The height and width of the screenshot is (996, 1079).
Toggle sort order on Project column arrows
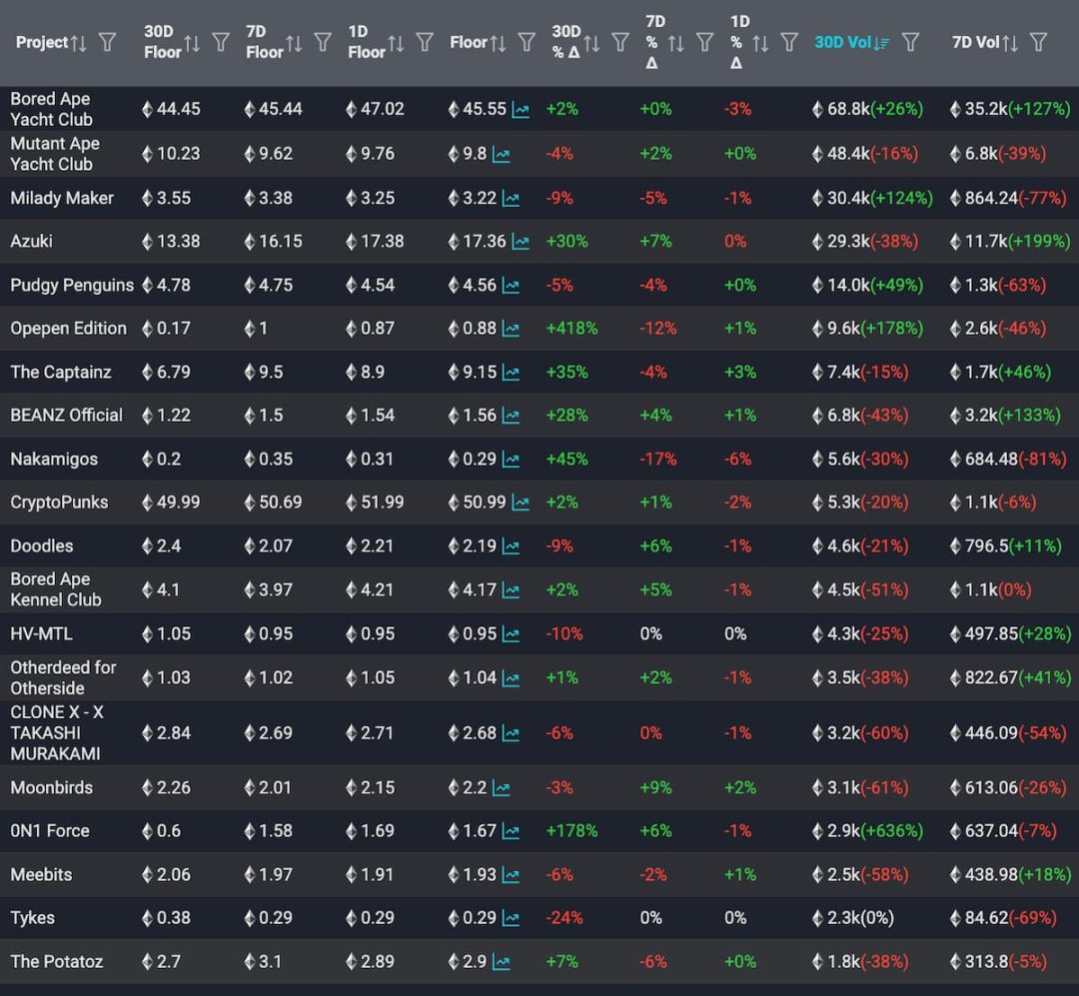(79, 42)
